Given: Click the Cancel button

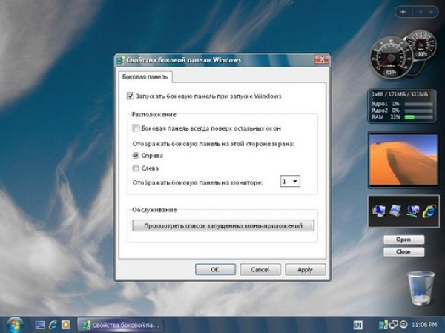Looking at the screenshot, I should tap(260, 269).
